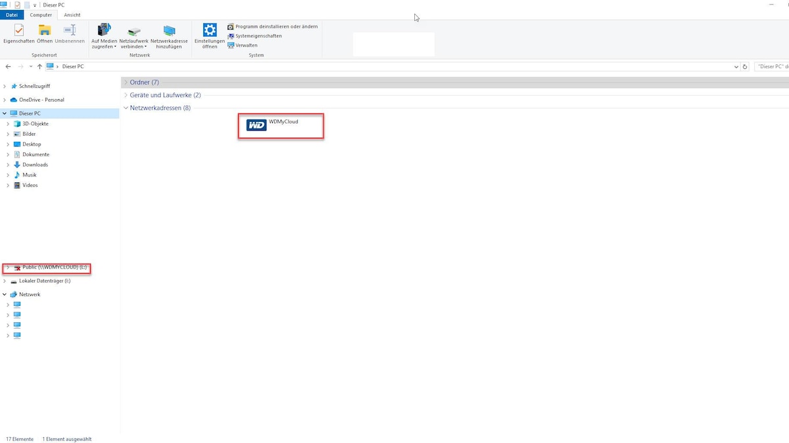Switch to the Ansicht ribbon tab

pyautogui.click(x=72, y=14)
